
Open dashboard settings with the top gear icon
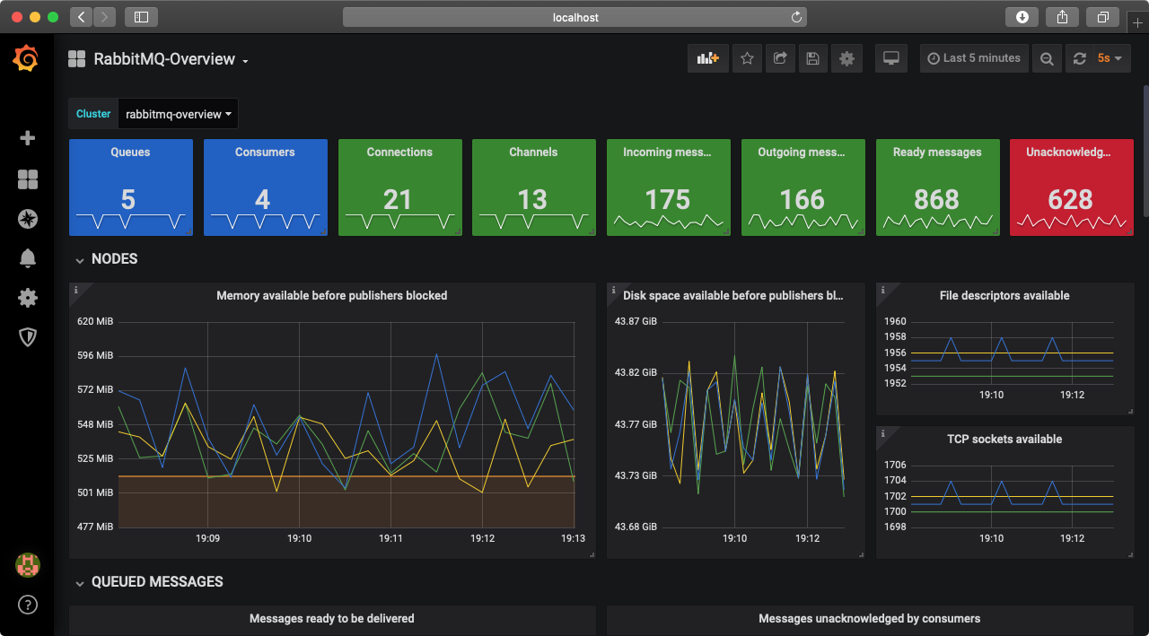coord(846,57)
